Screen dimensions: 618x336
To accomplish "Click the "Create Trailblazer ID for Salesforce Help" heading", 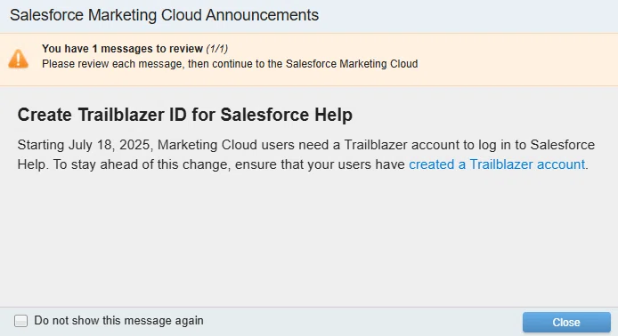I will [185, 115].
